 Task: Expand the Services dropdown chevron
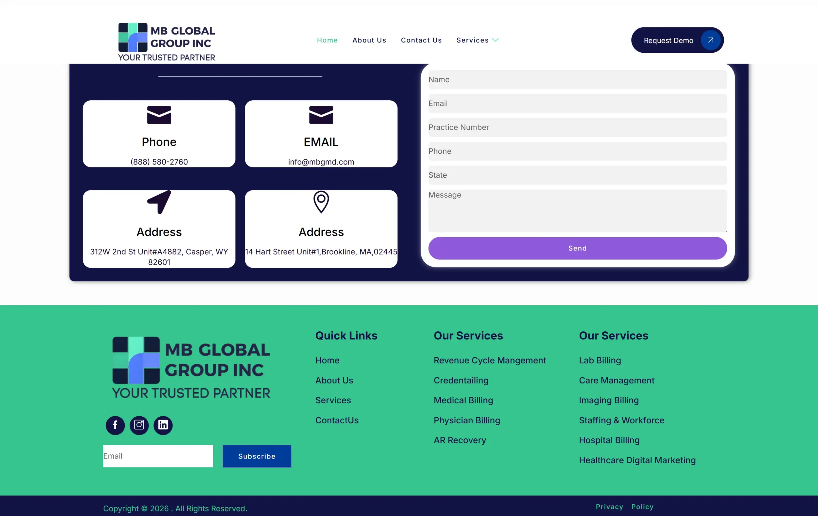pos(496,40)
